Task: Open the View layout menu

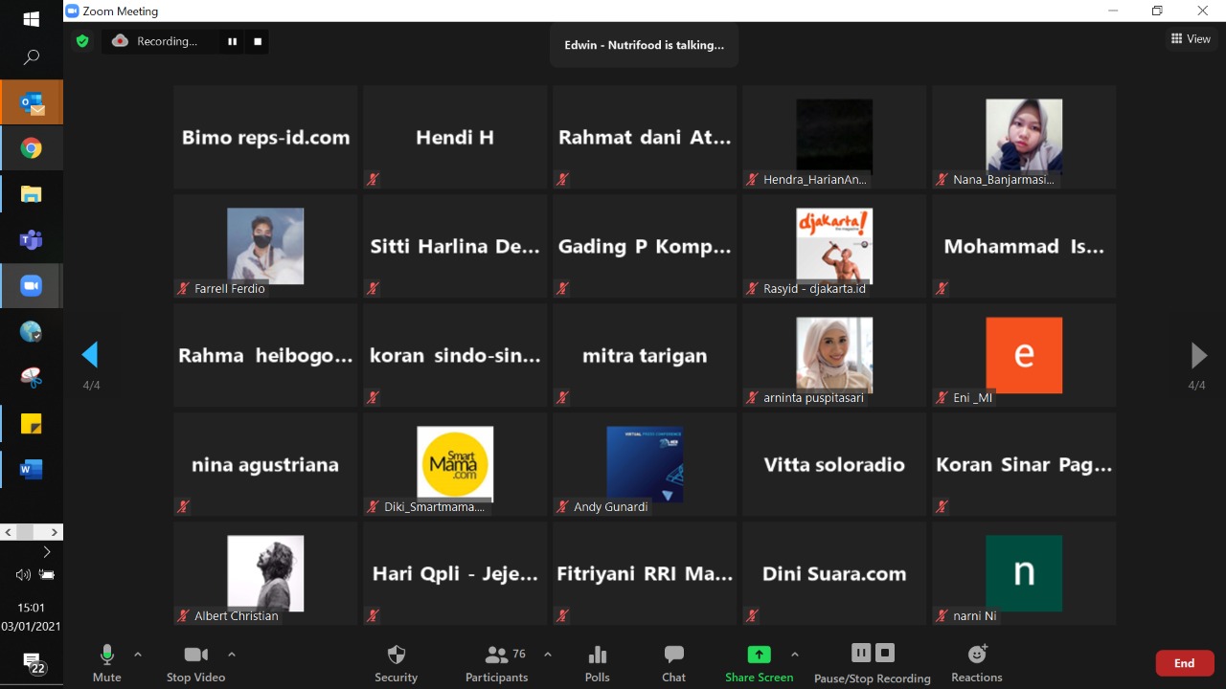Action: [1191, 39]
